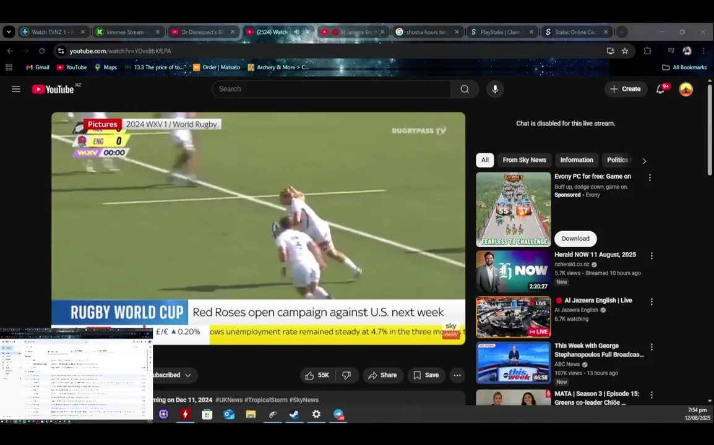Open the notifications bell
The height and width of the screenshot is (445, 714).
coord(660,89)
